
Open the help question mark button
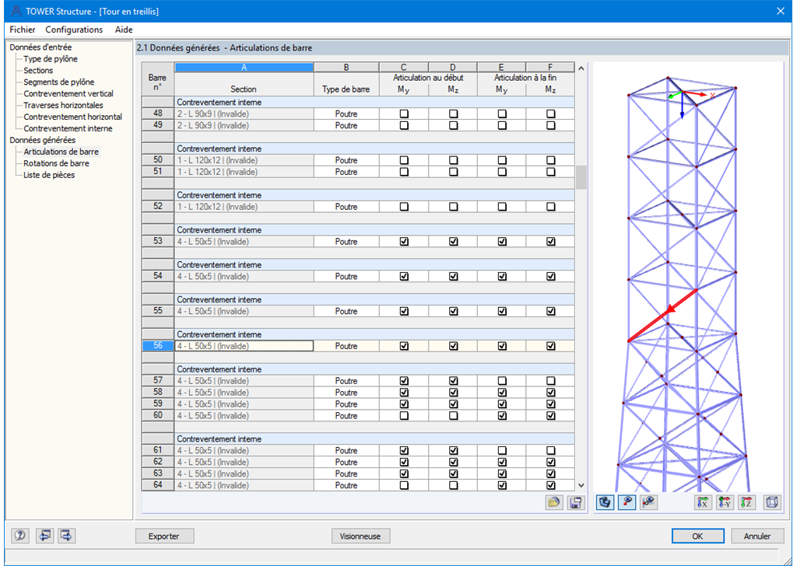click(20, 536)
